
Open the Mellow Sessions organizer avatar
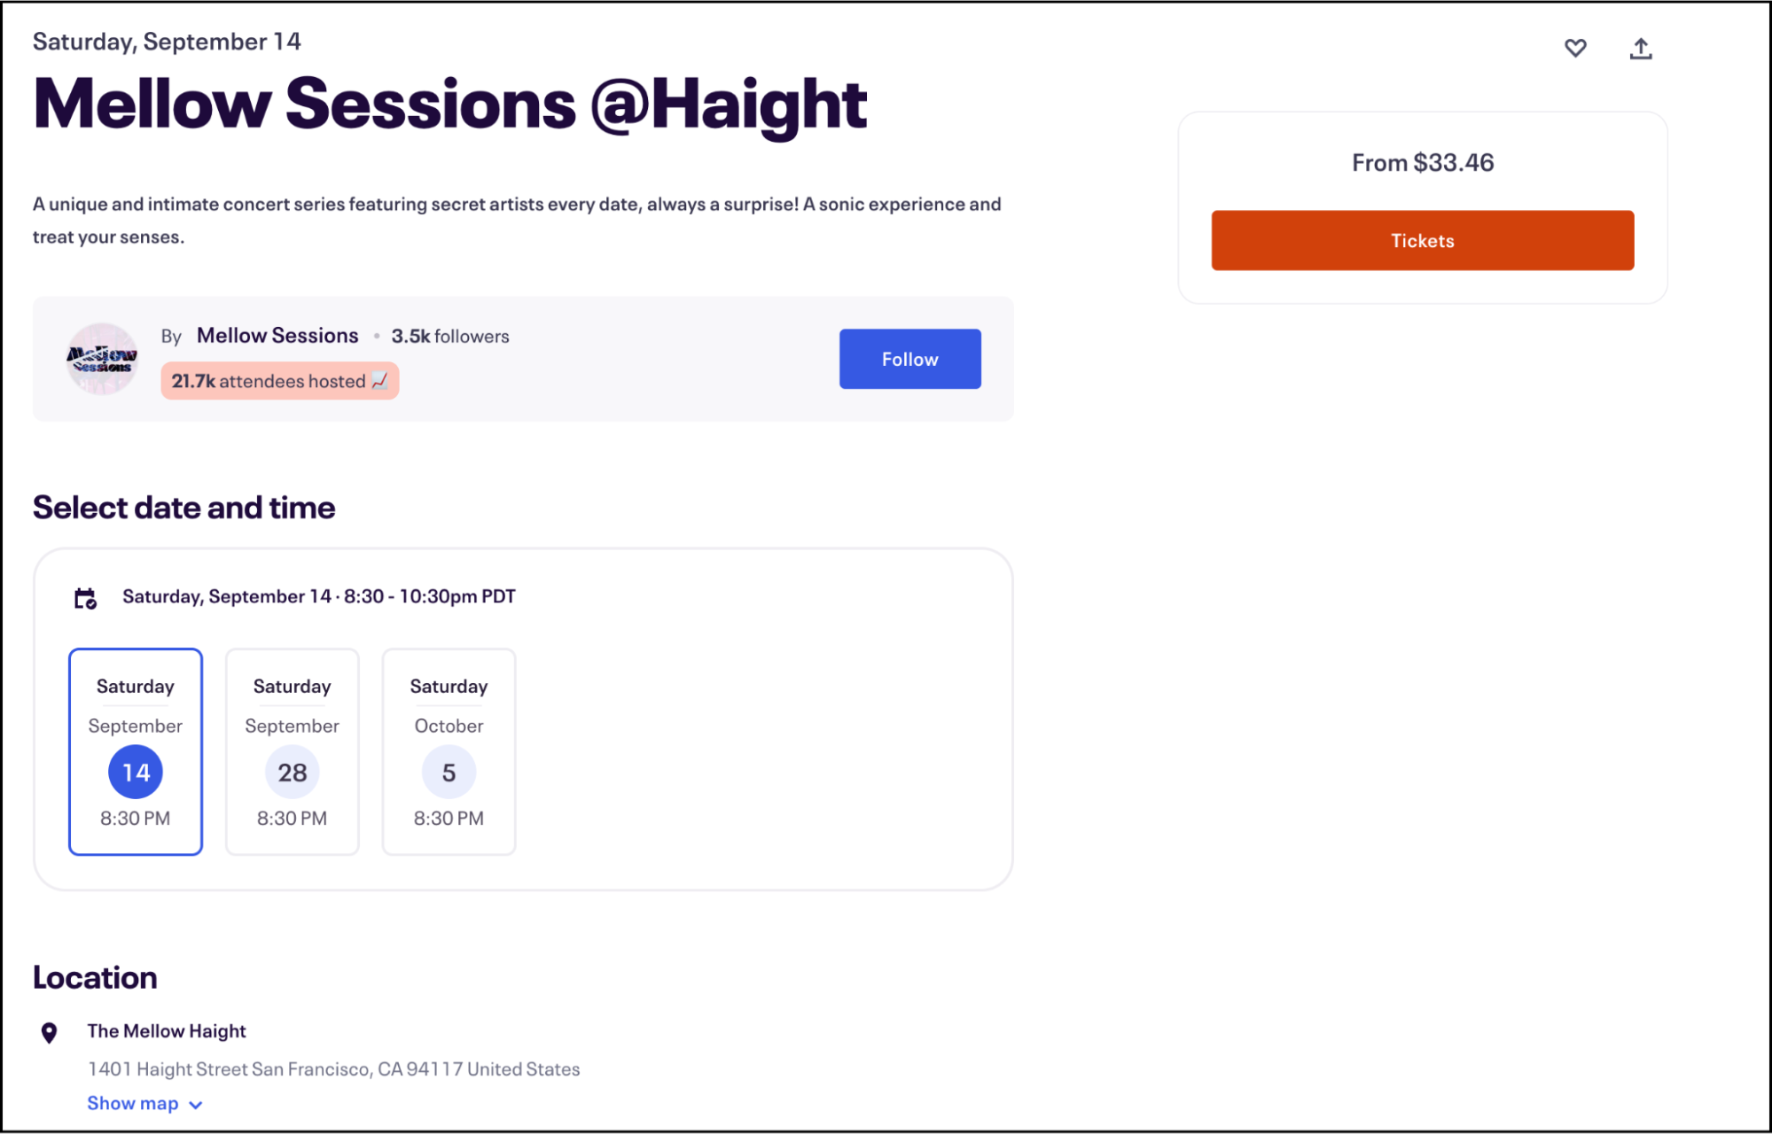(101, 358)
